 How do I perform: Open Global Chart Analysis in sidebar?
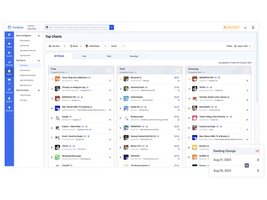pyautogui.click(x=28, y=75)
